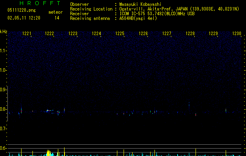246x156 pixels.
Task: Click the Receiving antenna label
Action: coord(90,18)
